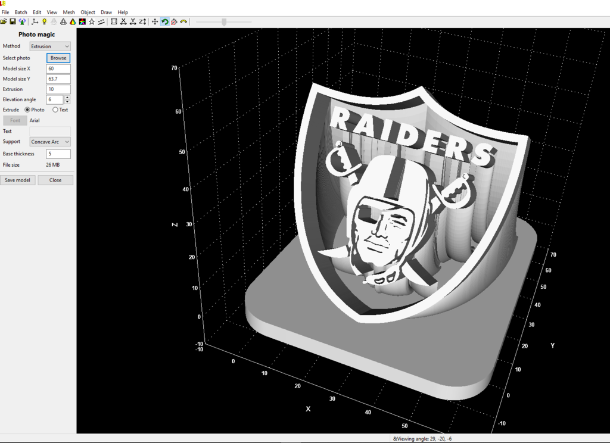
Task: Increase the Elevation angle with up arrow
Action: (67, 98)
